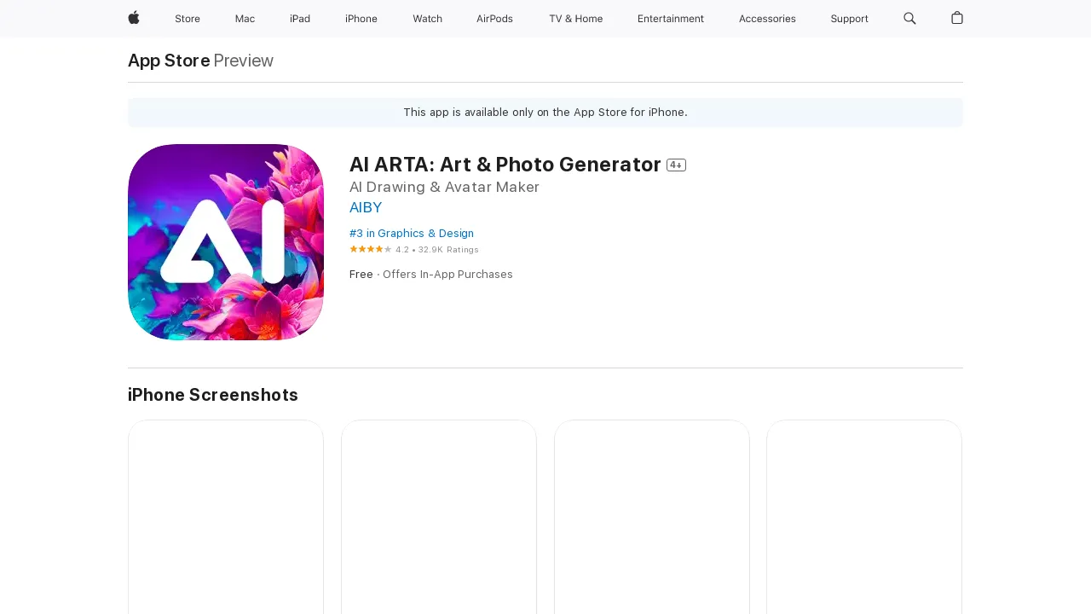The image size is (1091, 614).
Task: Open the Accessories menu
Action: pyautogui.click(x=767, y=19)
